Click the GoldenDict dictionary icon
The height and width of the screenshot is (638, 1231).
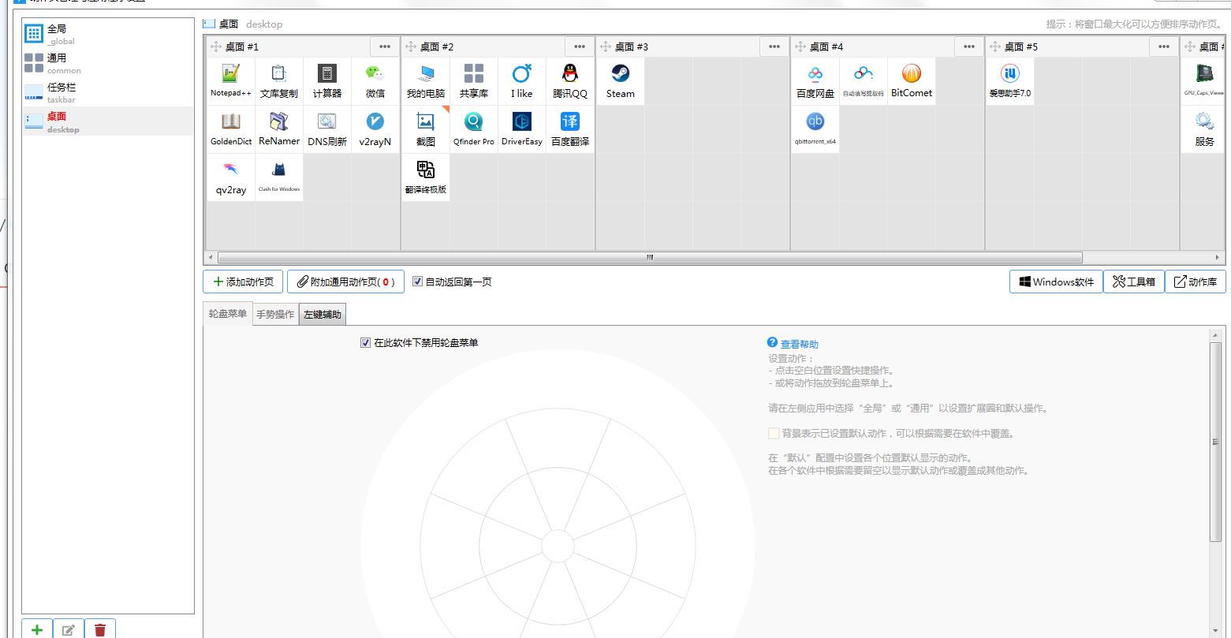coord(229,128)
